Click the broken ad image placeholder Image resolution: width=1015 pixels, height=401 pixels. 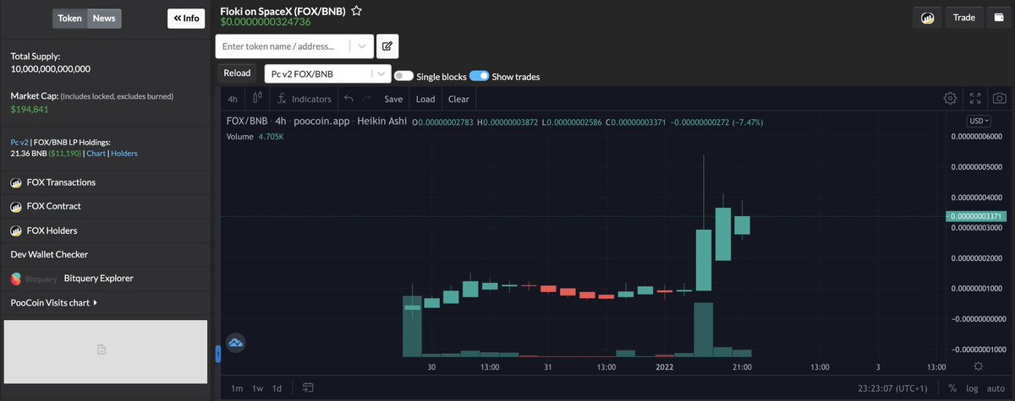click(x=105, y=351)
